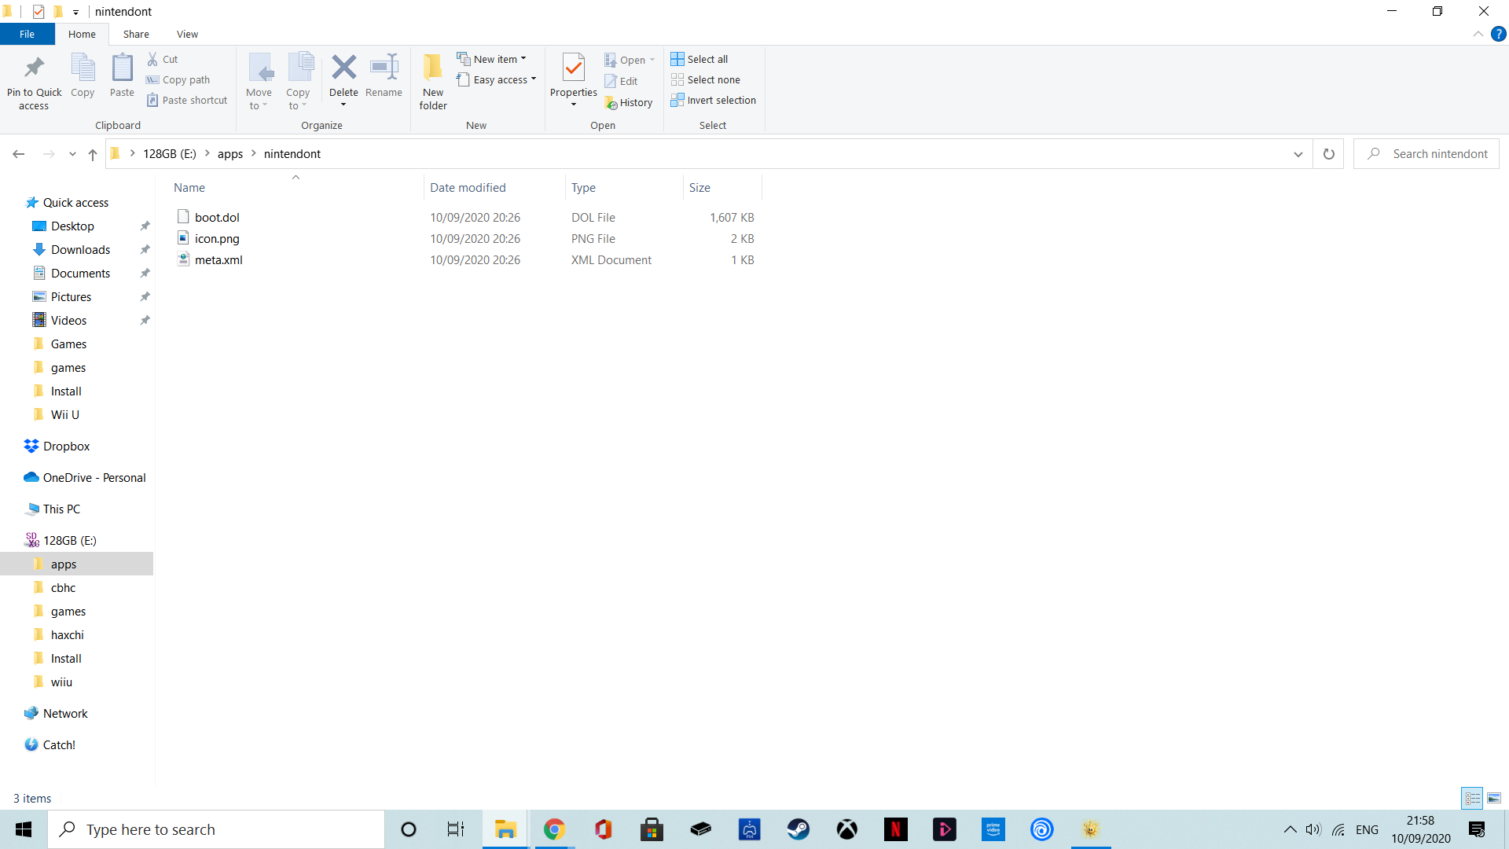The width and height of the screenshot is (1509, 849).
Task: Open the notification Action Center
Action: 1477,829
